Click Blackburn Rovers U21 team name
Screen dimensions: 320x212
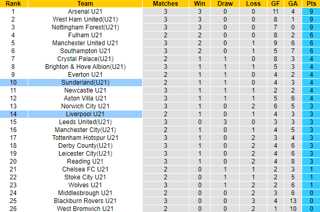click(x=86, y=201)
